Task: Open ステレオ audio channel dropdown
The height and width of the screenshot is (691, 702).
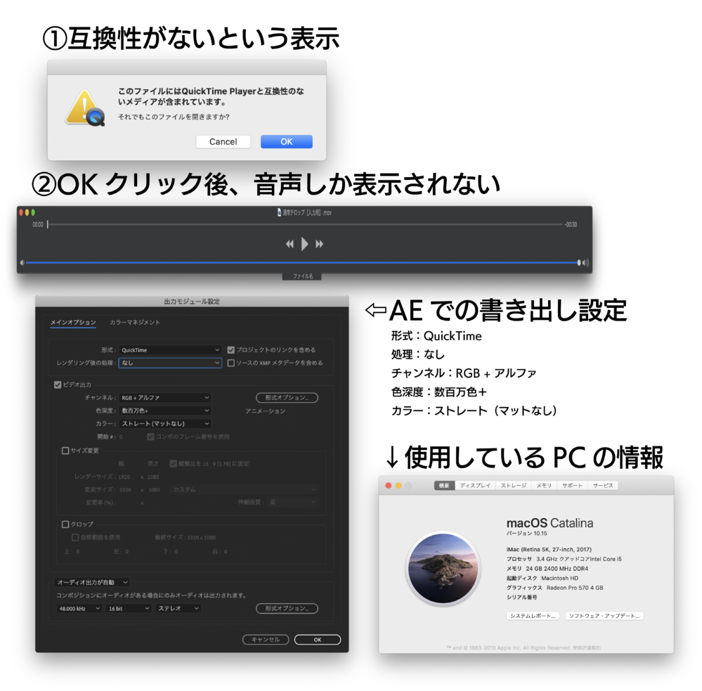Action: tap(178, 609)
